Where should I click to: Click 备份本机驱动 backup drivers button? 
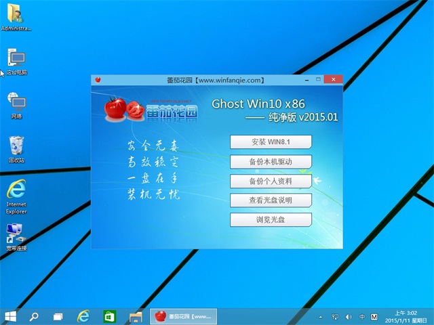pyautogui.click(x=271, y=161)
